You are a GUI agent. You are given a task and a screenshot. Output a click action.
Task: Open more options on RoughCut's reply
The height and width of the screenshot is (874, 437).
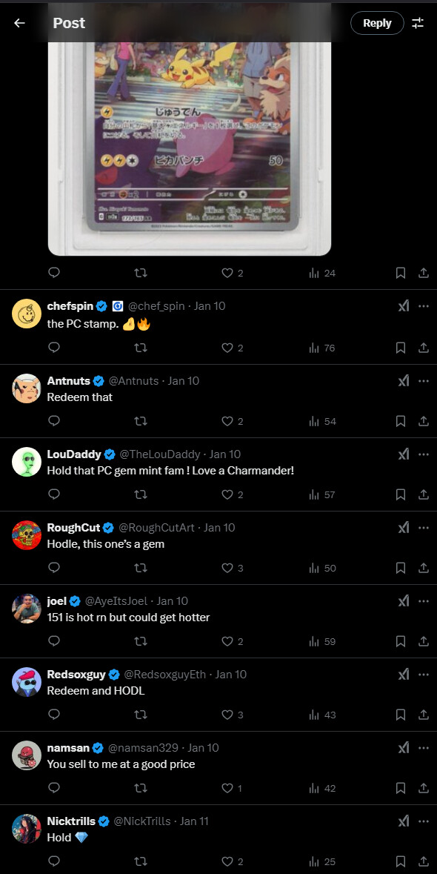[424, 527]
